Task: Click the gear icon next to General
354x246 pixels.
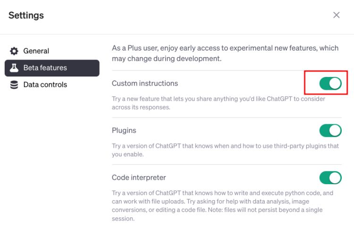Action: (14, 51)
